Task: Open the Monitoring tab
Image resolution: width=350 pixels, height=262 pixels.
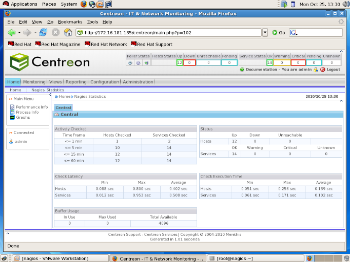Action: 34,82
